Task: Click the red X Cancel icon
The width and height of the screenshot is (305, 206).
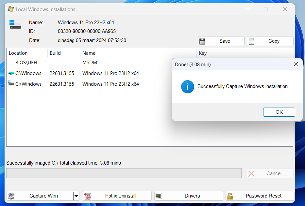Action: click(251, 174)
